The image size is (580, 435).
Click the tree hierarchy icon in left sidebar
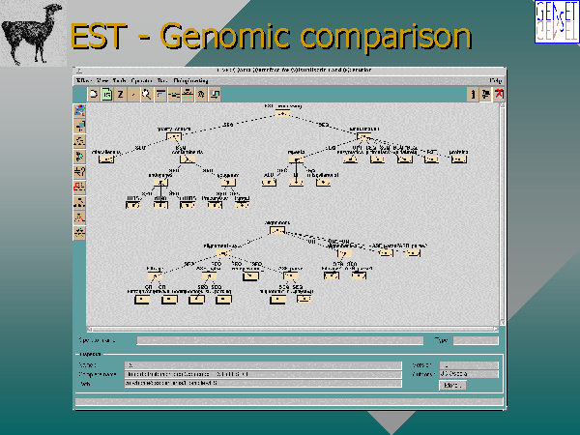coord(79,140)
